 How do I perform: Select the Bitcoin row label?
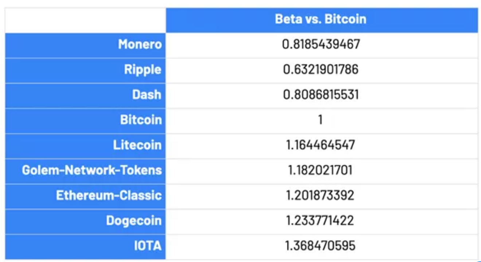pyautogui.click(x=141, y=120)
